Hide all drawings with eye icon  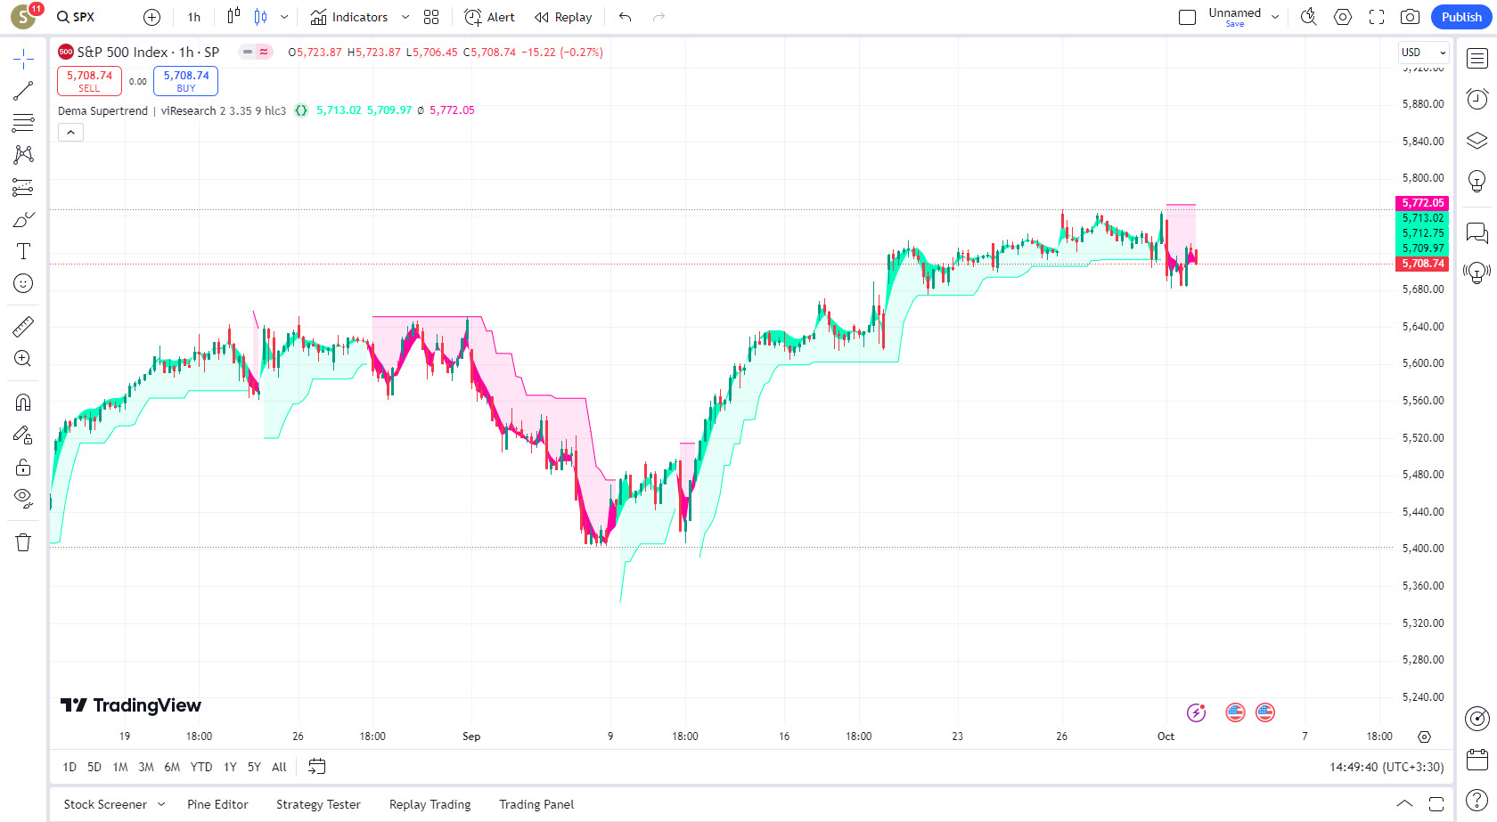23,498
